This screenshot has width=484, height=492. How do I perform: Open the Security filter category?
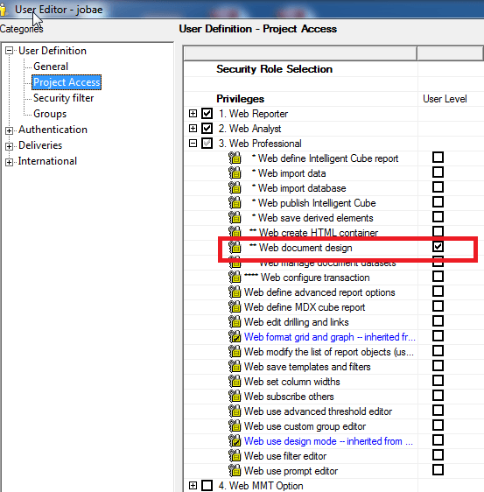click(x=63, y=98)
